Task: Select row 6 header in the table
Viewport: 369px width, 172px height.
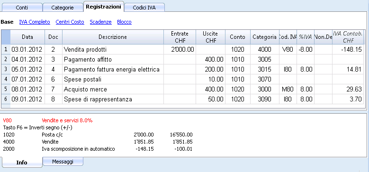Action: click(6, 100)
